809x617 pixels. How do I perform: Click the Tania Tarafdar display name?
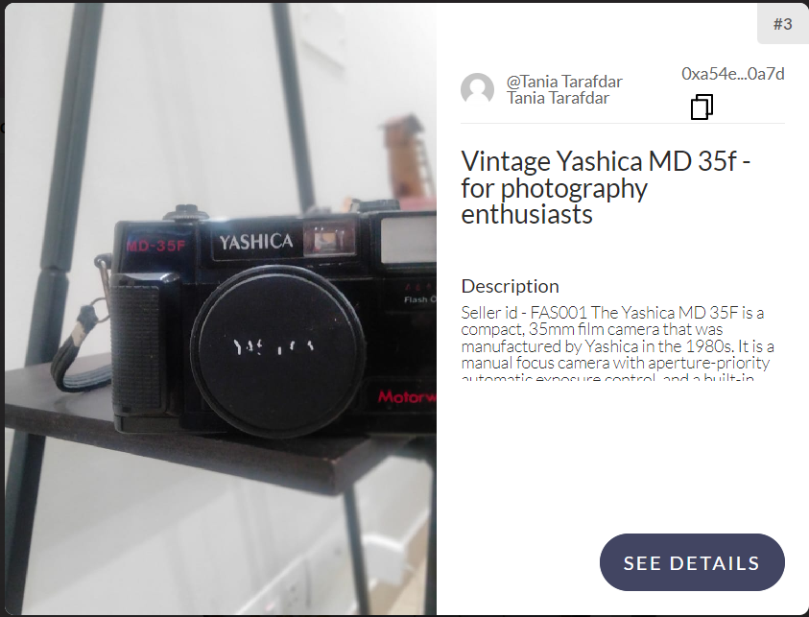[558, 98]
